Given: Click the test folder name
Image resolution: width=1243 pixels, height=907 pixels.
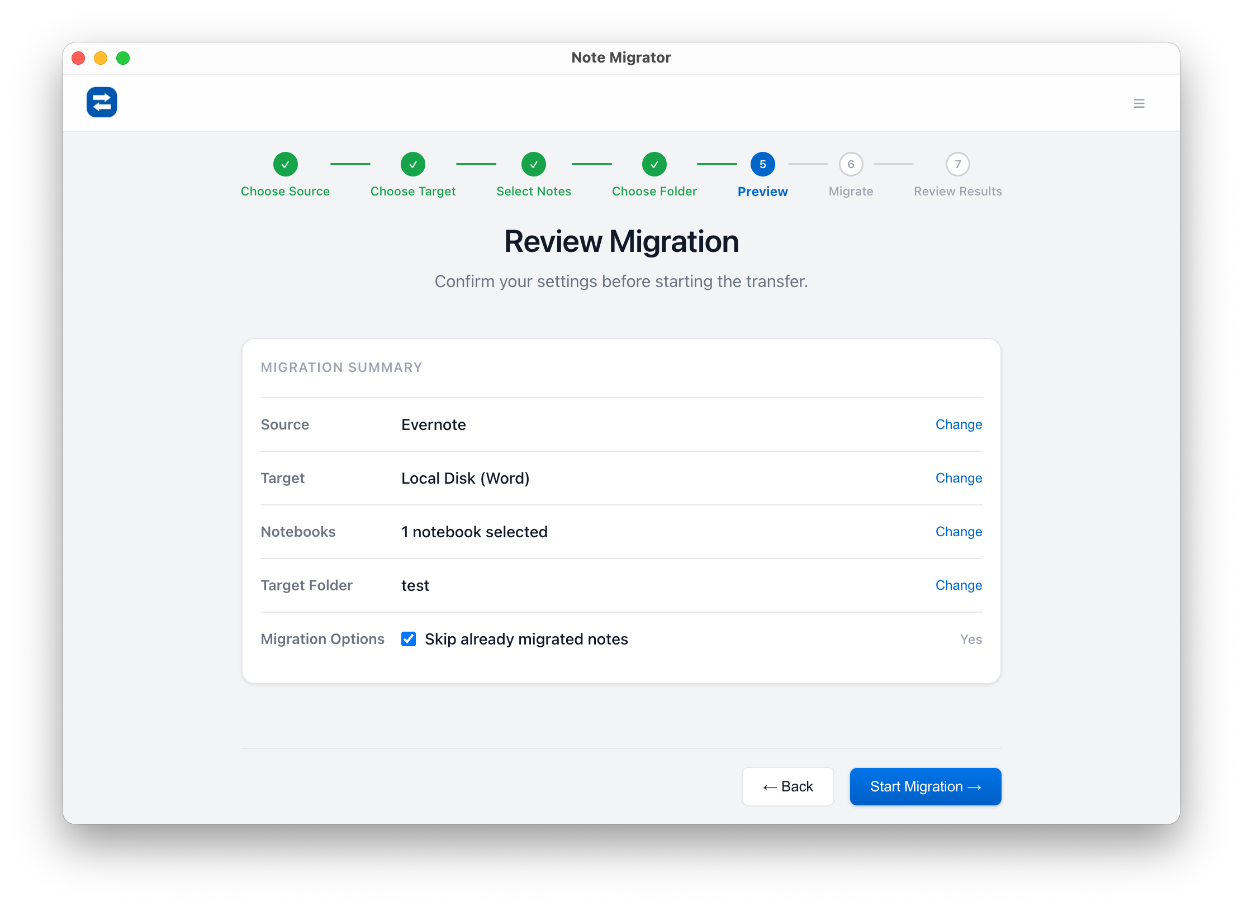Looking at the screenshot, I should (x=415, y=585).
